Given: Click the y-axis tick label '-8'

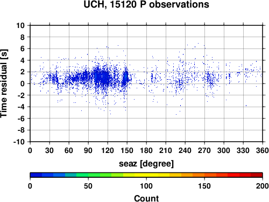Looking at the screenshot, I should [x=21, y=130].
